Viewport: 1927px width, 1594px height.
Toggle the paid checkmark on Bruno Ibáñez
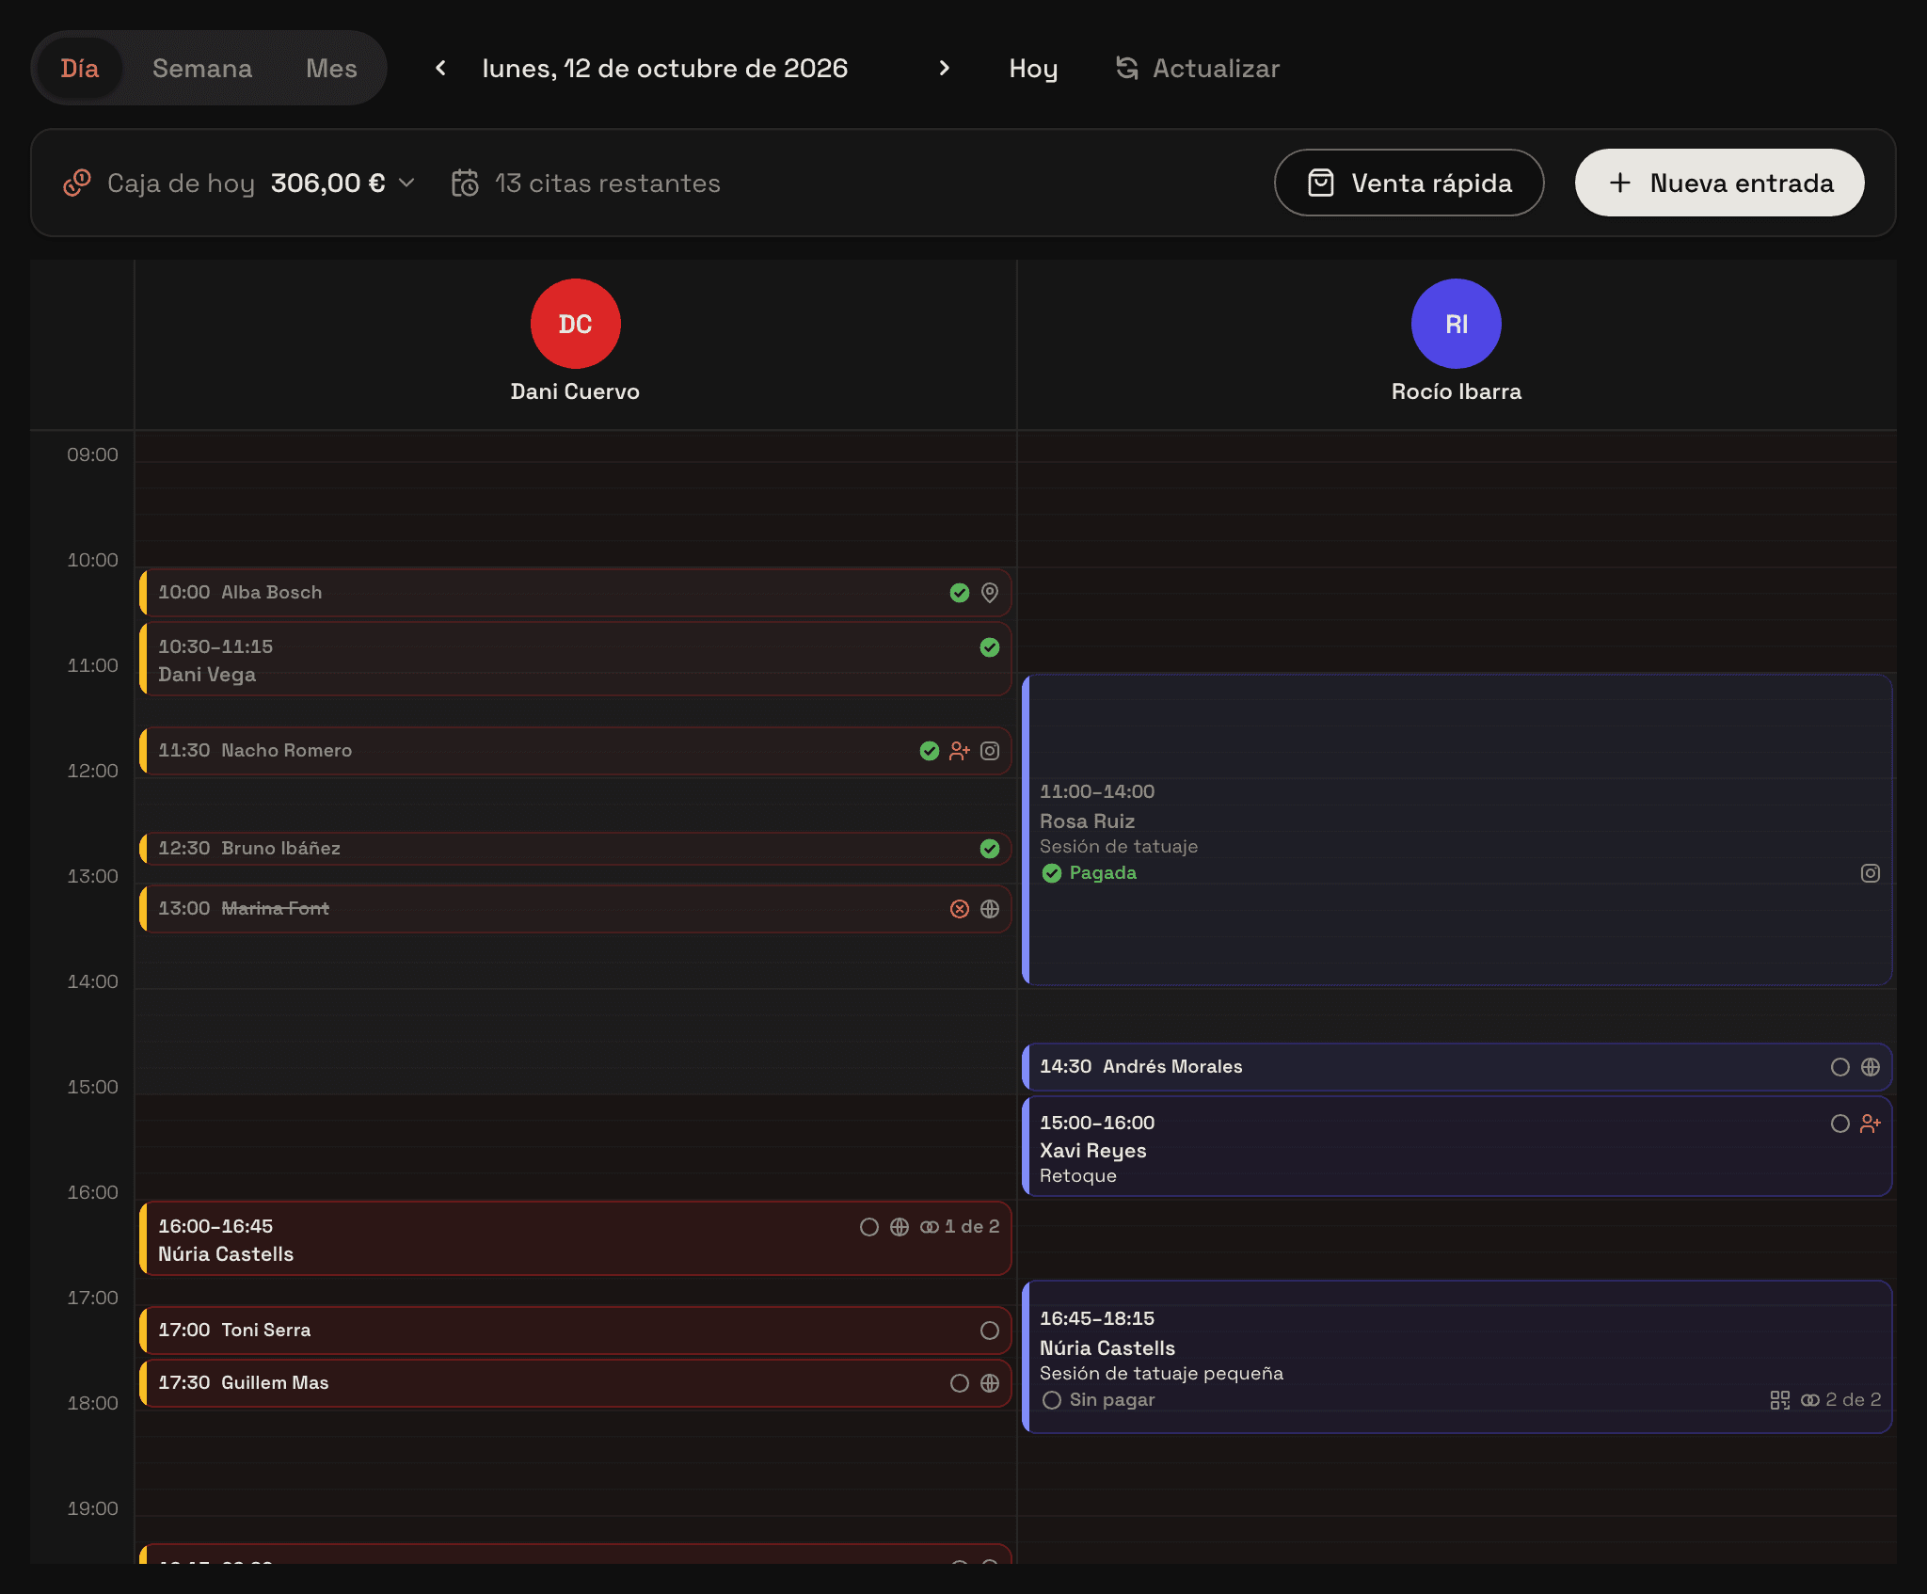pos(990,849)
